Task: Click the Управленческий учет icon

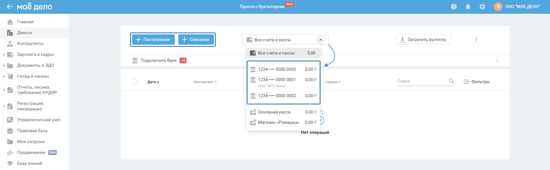Action: (x=10, y=120)
